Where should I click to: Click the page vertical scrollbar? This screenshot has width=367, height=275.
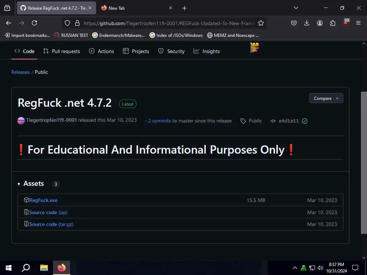[363, 163]
